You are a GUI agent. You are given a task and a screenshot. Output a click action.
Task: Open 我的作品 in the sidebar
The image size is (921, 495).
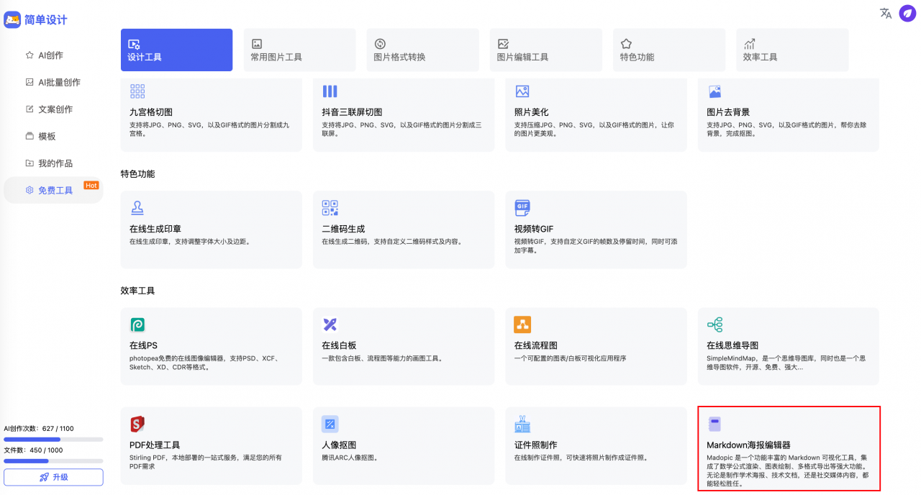coord(53,163)
